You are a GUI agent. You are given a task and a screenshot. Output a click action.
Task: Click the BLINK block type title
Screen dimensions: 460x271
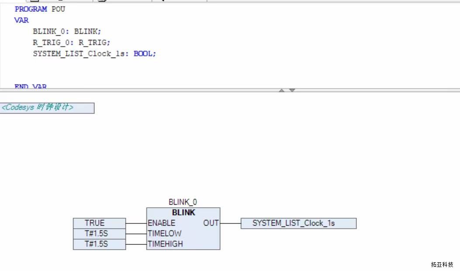tap(183, 213)
